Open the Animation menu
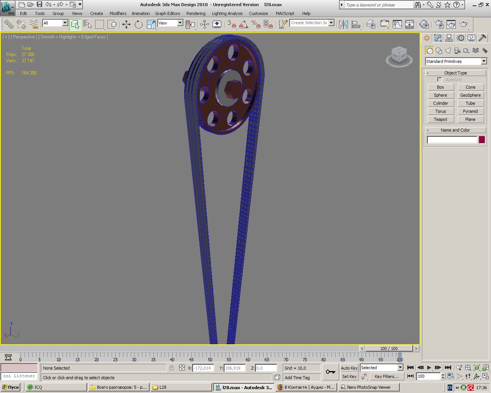 [x=141, y=13]
